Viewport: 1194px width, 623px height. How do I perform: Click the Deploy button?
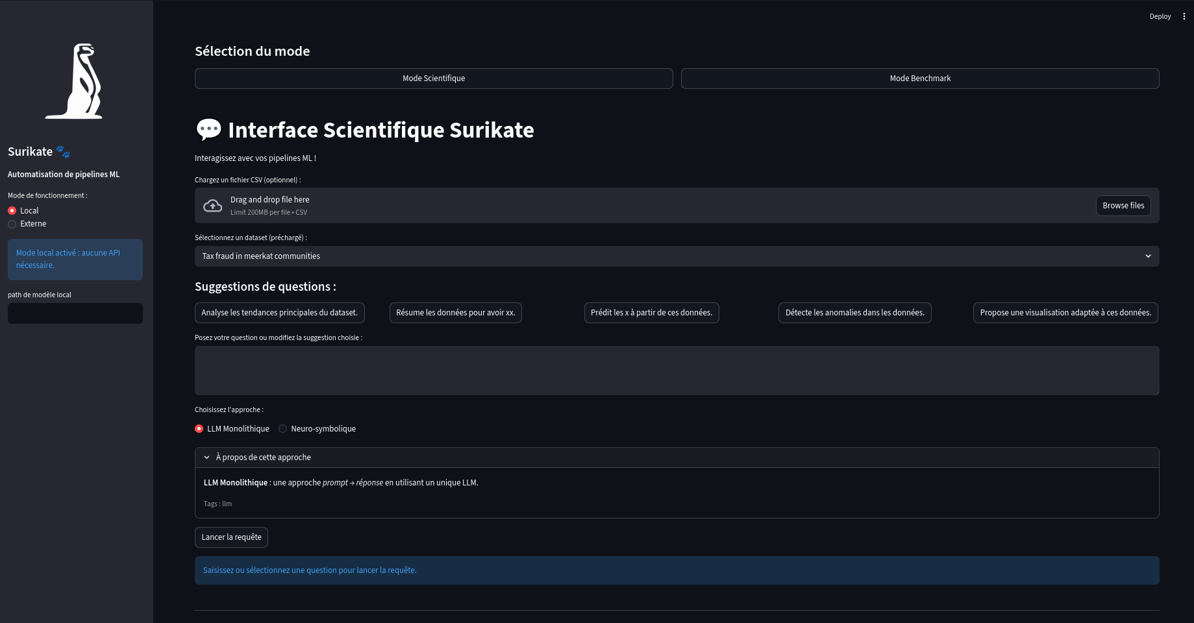[x=1160, y=16]
